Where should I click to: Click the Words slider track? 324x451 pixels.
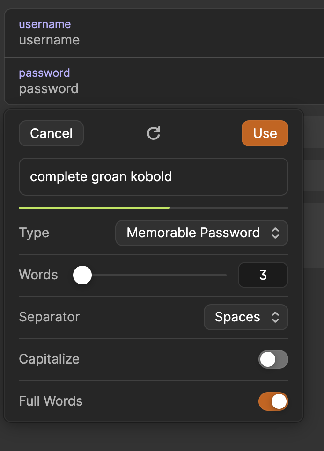(159, 275)
